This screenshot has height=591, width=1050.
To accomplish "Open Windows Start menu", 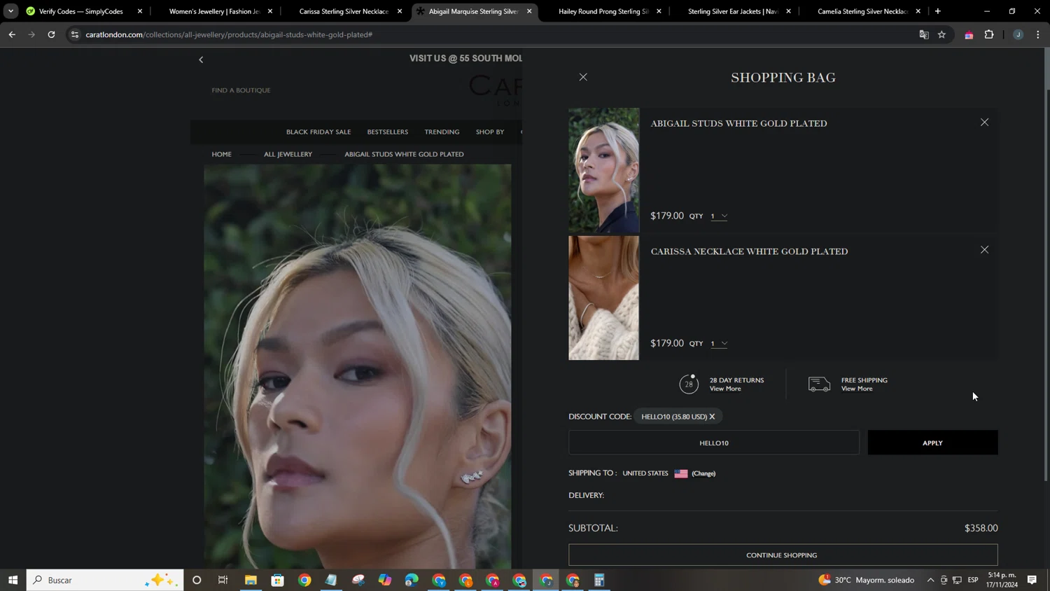I will [x=13, y=580].
